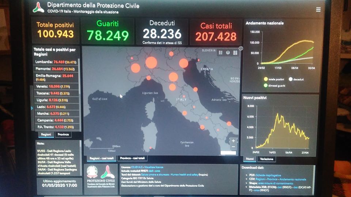The width and height of the screenshot is (351, 197).
Task: Click the 'Deceduti' 28.236 counter
Action: click(x=162, y=32)
